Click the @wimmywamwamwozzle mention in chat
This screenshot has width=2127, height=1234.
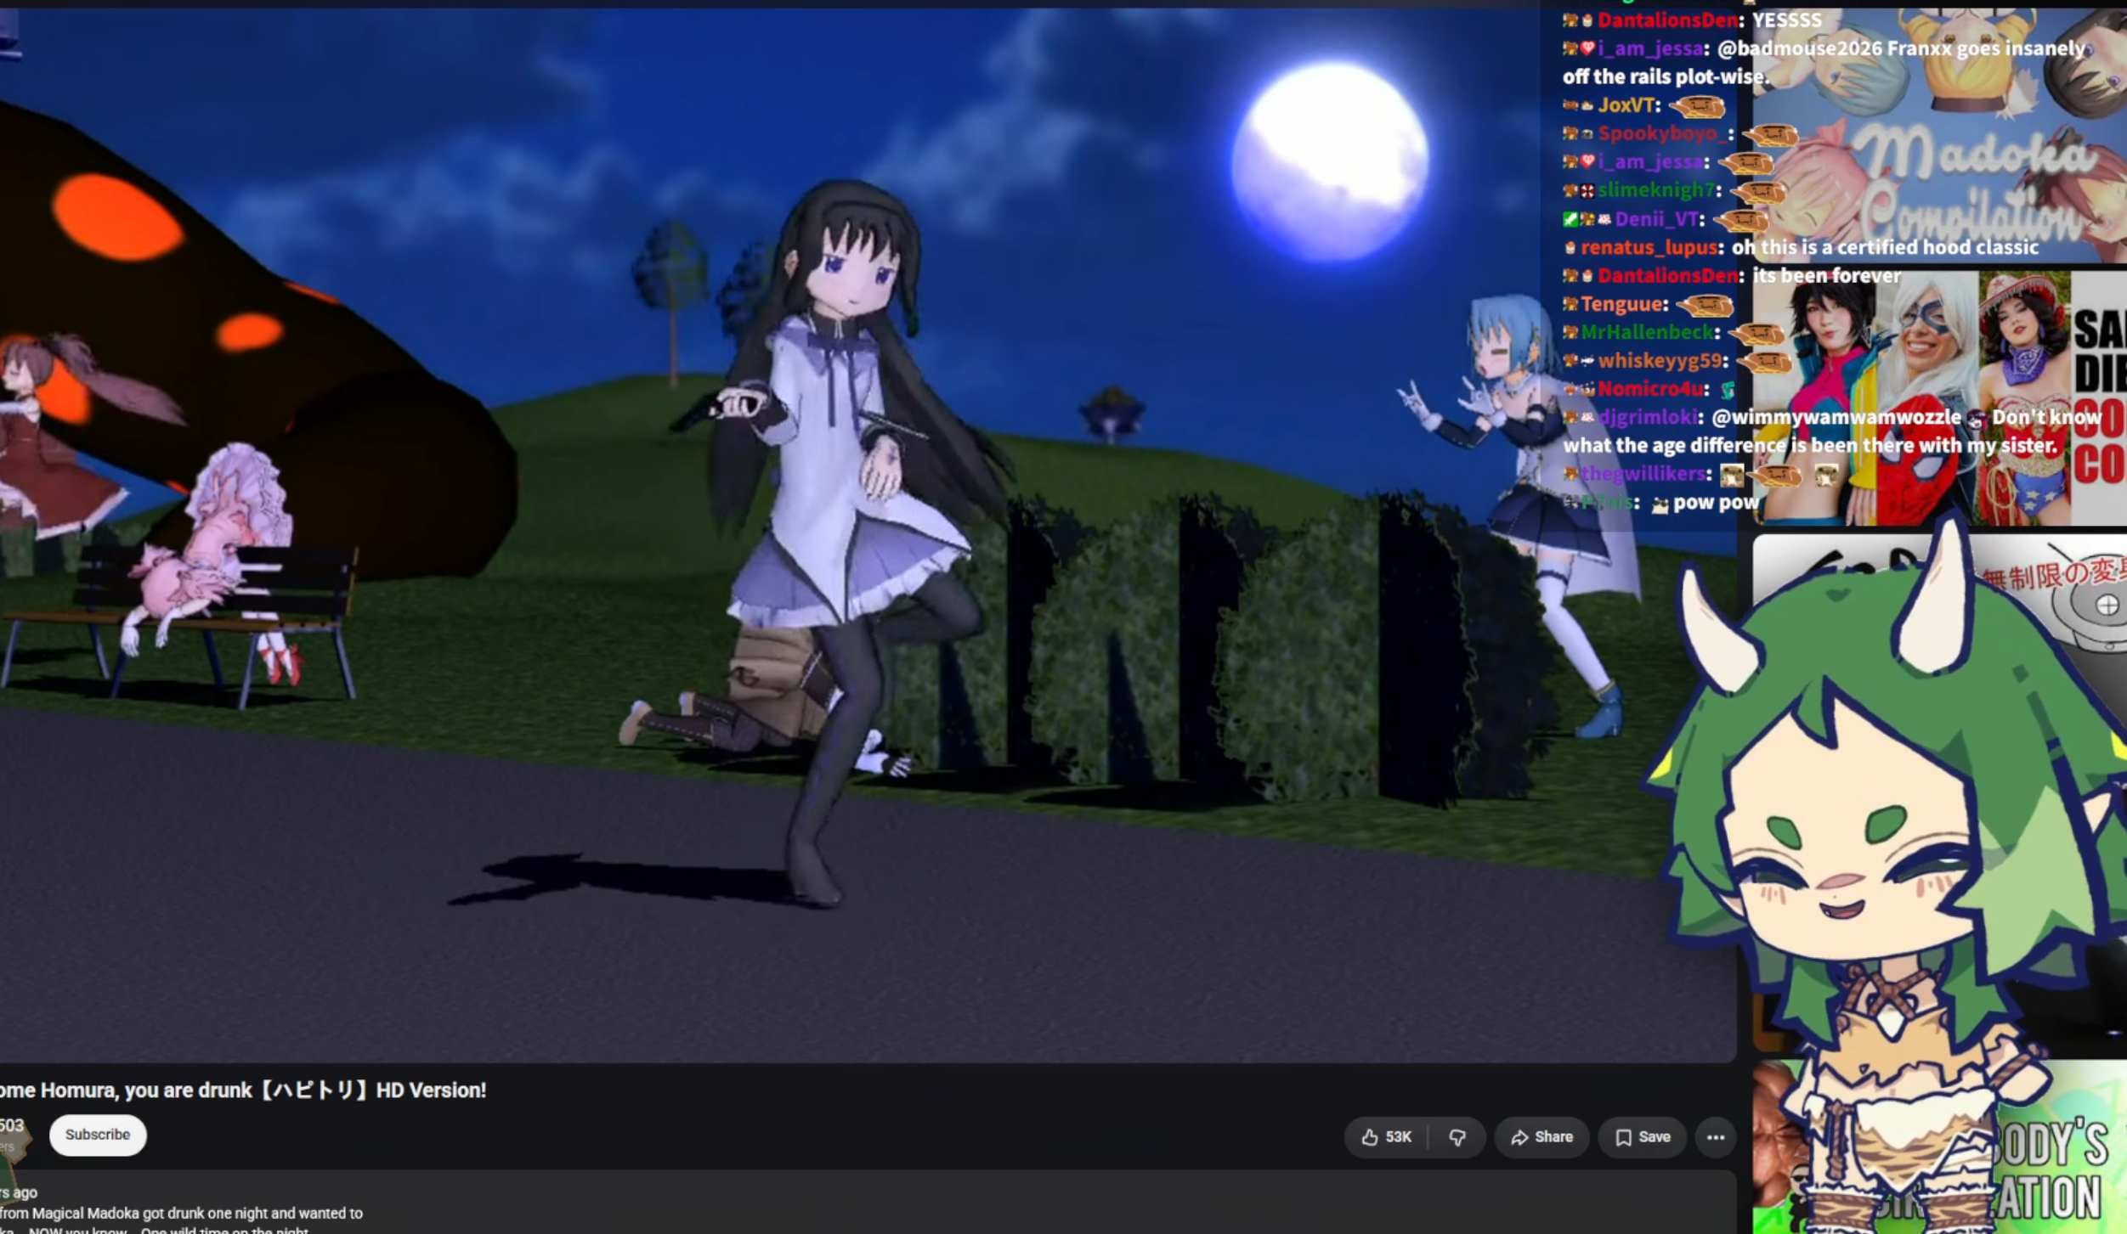point(1836,418)
